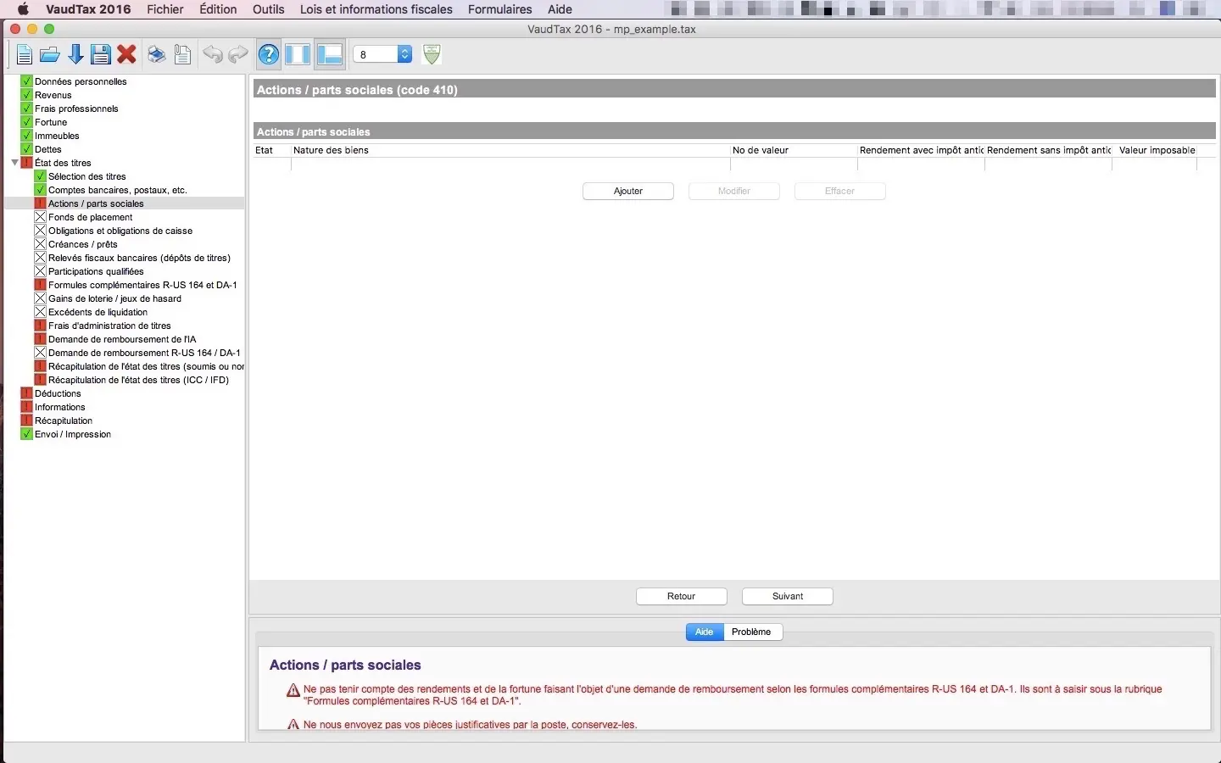This screenshot has height=763, width=1221.
Task: Select Revenus in the navigation tree
Action: point(53,95)
